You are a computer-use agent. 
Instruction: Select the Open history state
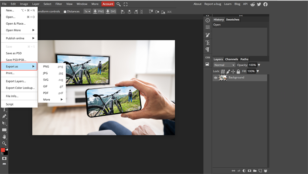240,25
